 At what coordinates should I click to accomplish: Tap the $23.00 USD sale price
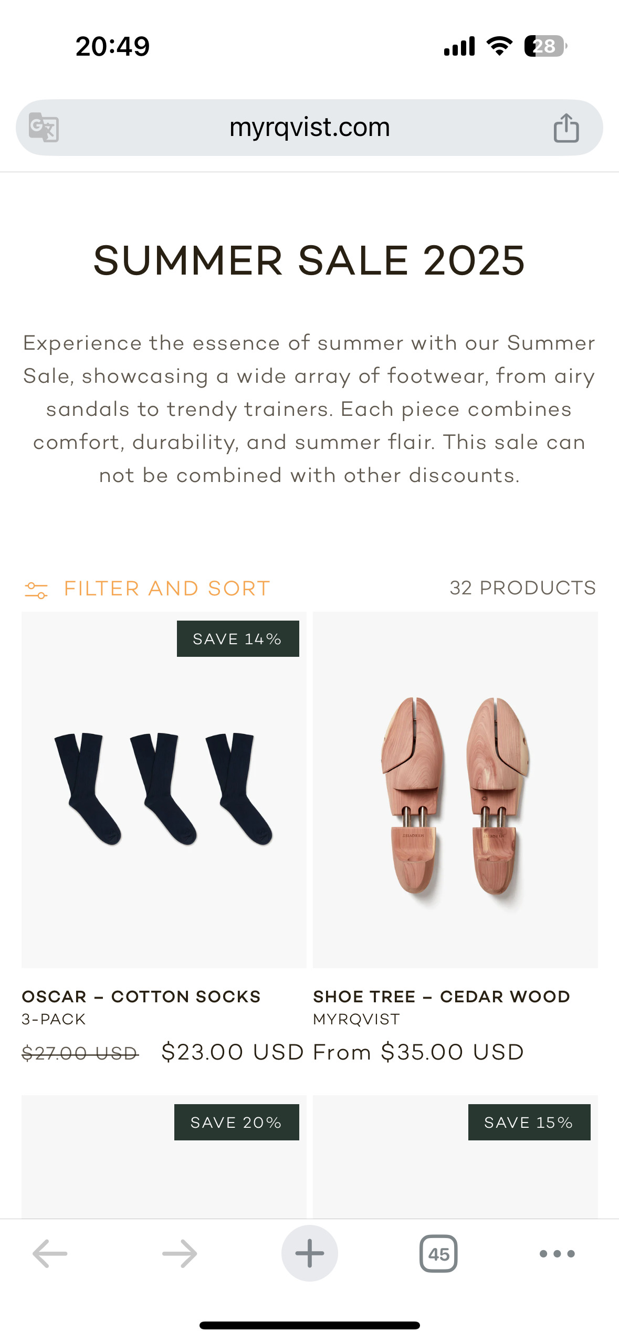click(233, 1052)
